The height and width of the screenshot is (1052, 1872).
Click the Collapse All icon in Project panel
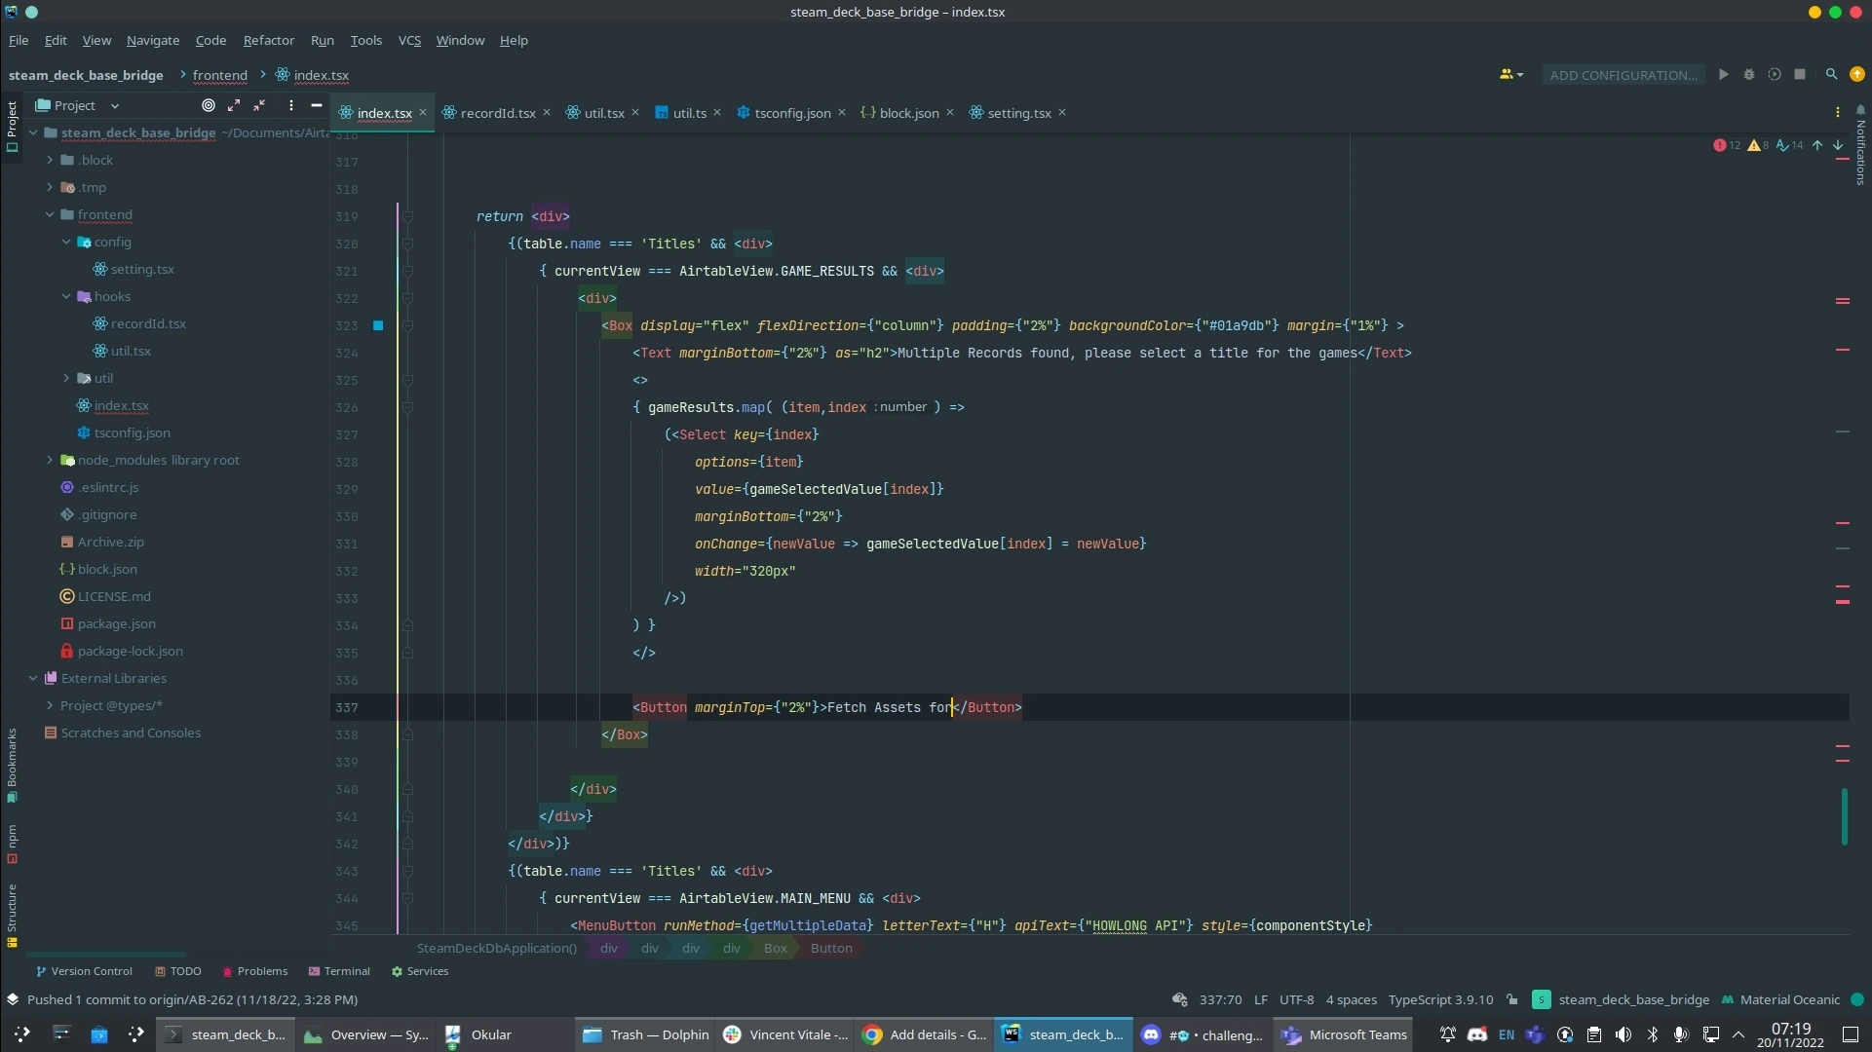click(x=259, y=105)
